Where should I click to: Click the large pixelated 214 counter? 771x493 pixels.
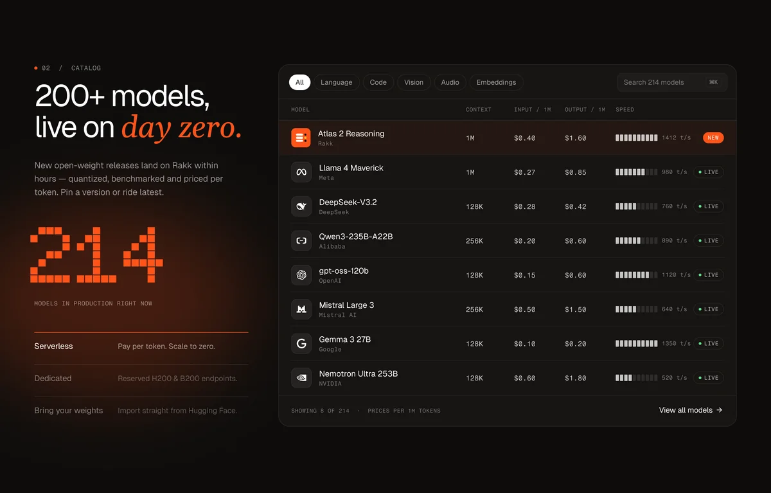pos(96,255)
